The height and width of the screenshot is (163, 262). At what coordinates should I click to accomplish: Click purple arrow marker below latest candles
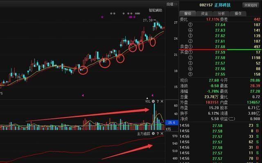point(152,95)
